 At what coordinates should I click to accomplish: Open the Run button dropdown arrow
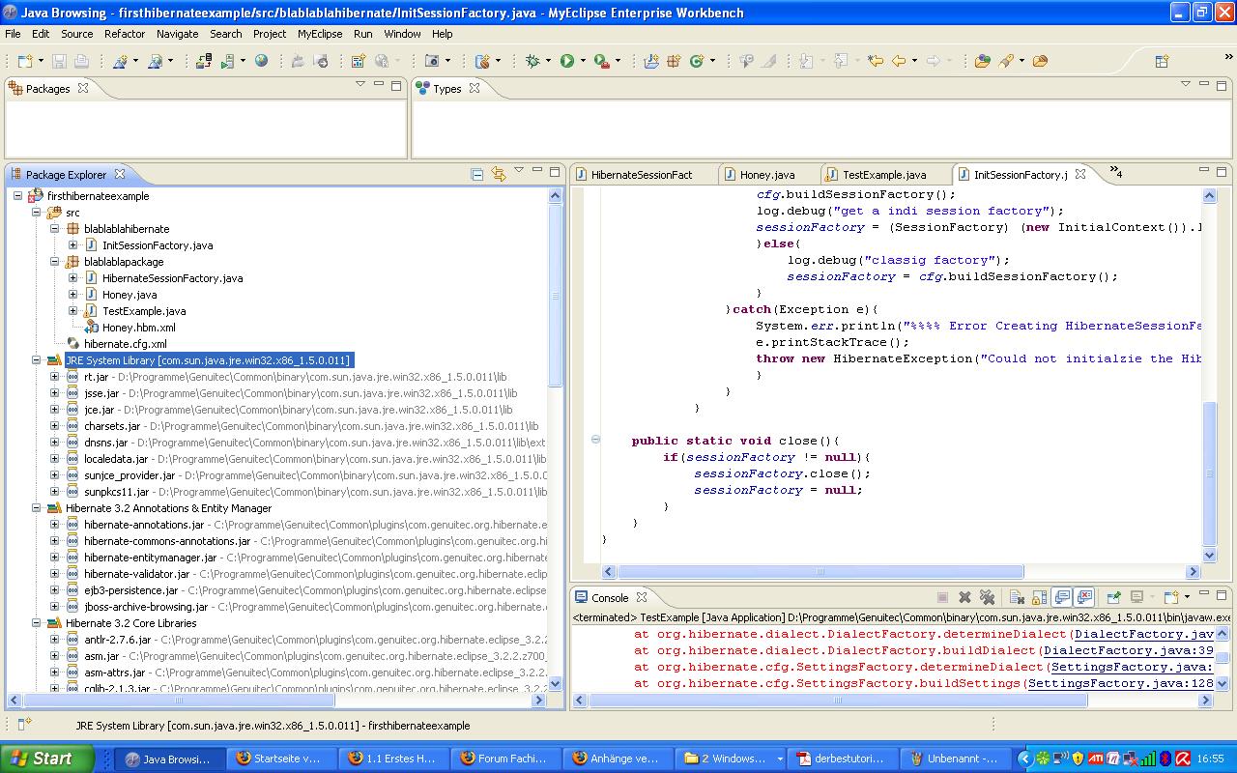tap(583, 61)
